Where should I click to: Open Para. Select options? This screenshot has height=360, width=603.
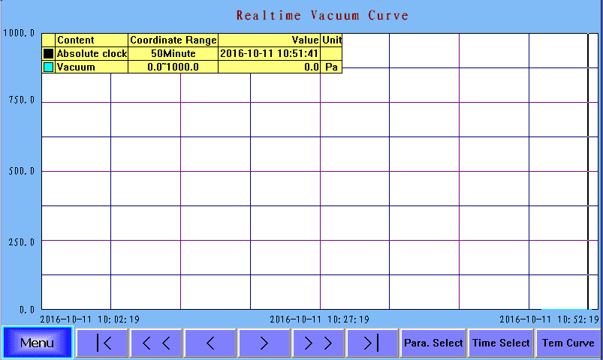[433, 343]
